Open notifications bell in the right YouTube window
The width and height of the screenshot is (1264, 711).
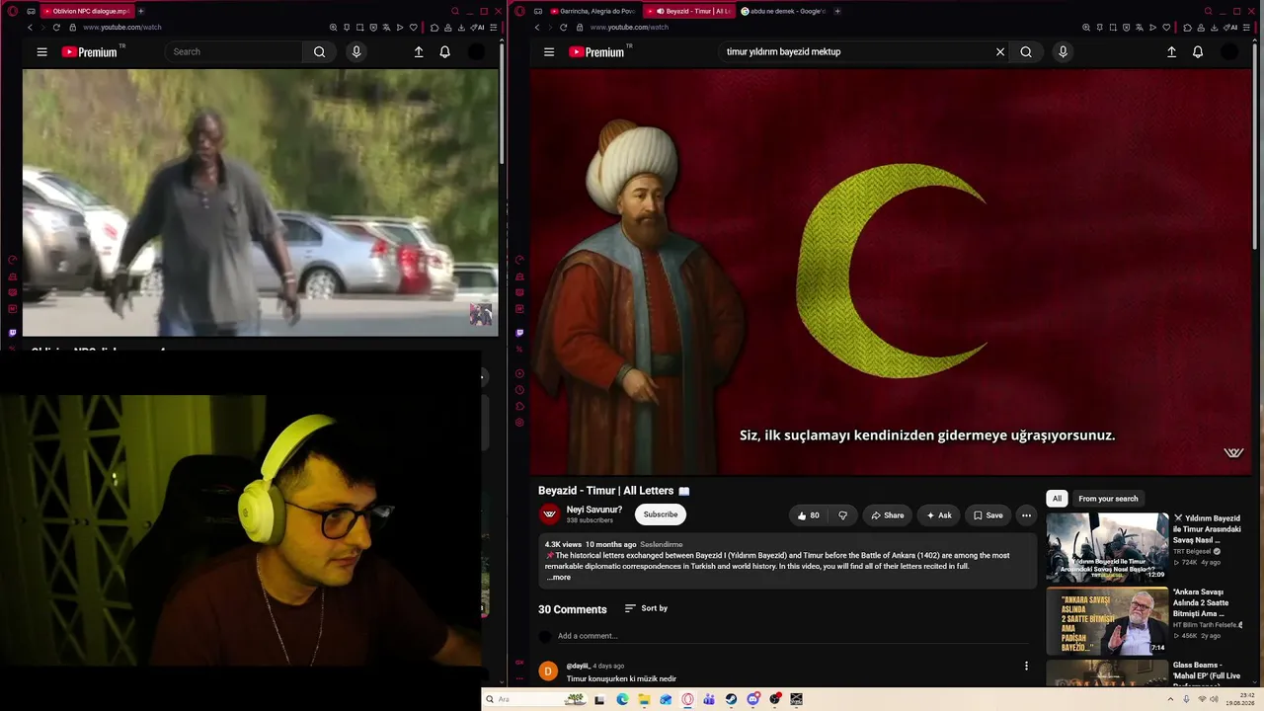tap(1198, 52)
